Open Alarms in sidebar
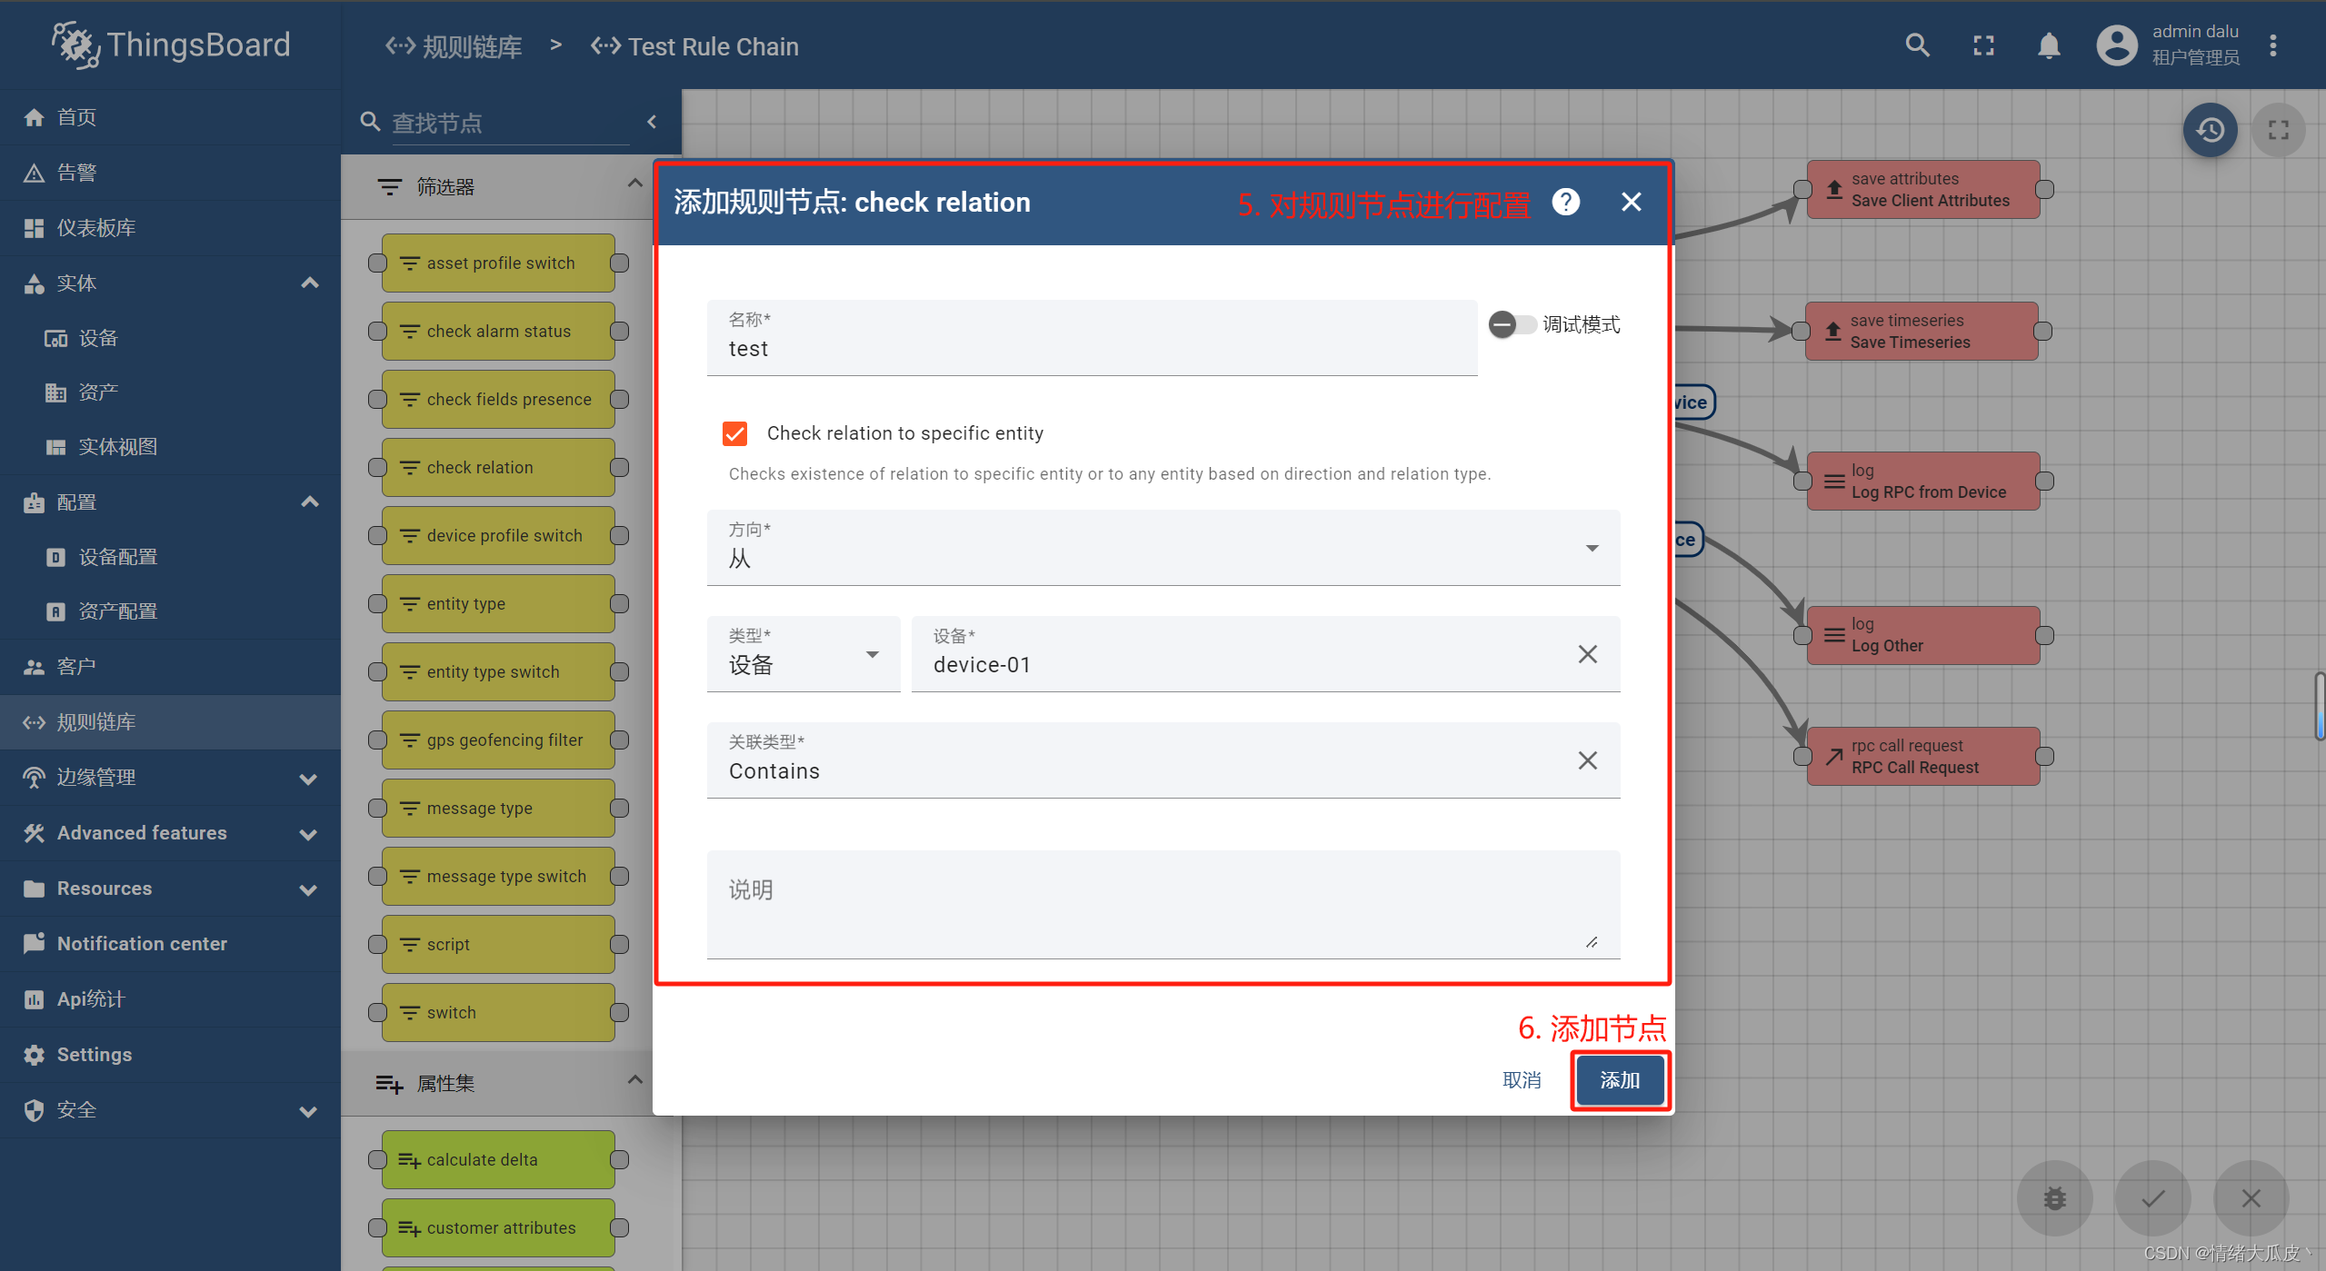2326x1271 pixels. [170, 173]
